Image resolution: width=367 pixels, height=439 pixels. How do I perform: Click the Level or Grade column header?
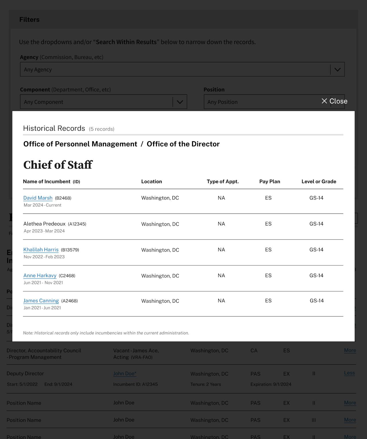pos(319,181)
